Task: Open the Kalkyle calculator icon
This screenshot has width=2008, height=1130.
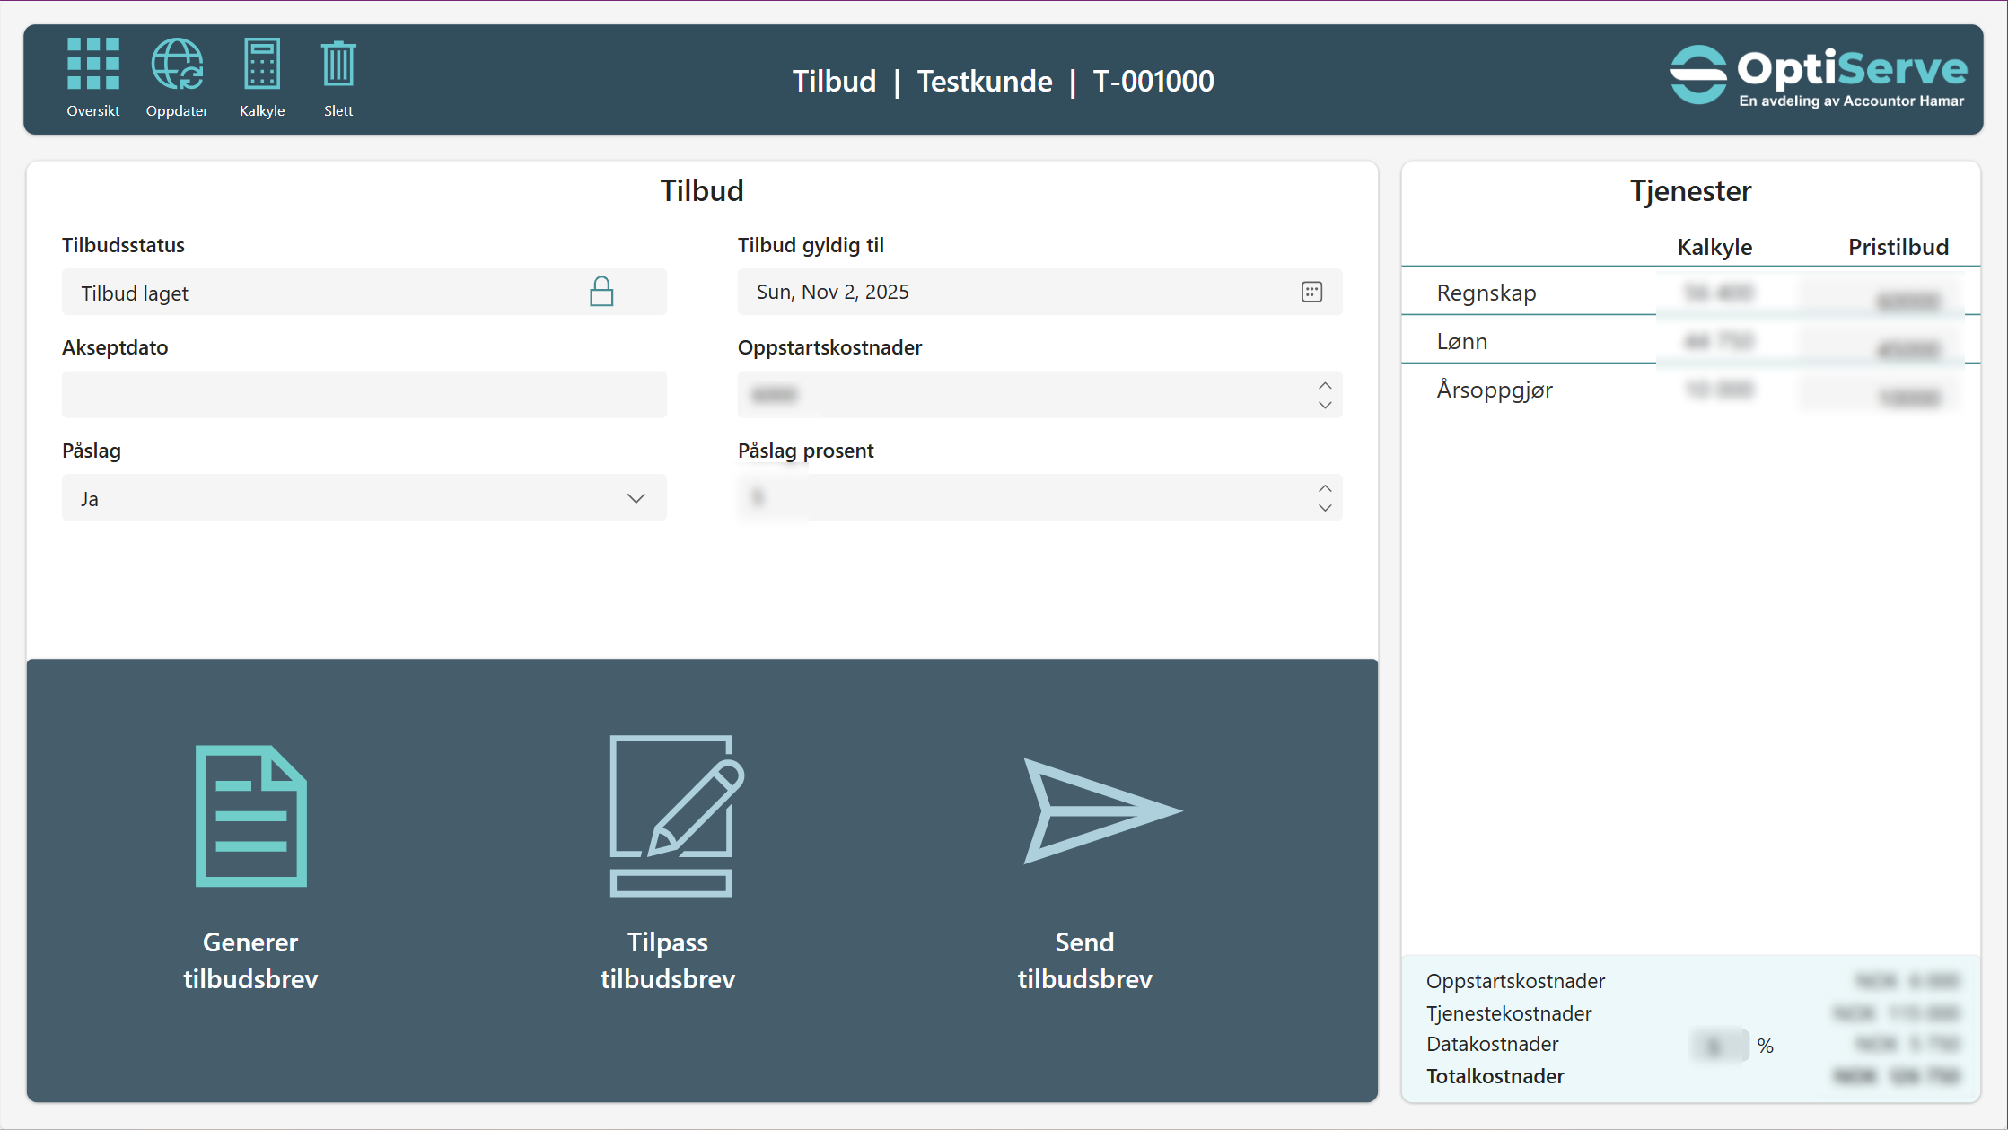Action: [x=262, y=65]
